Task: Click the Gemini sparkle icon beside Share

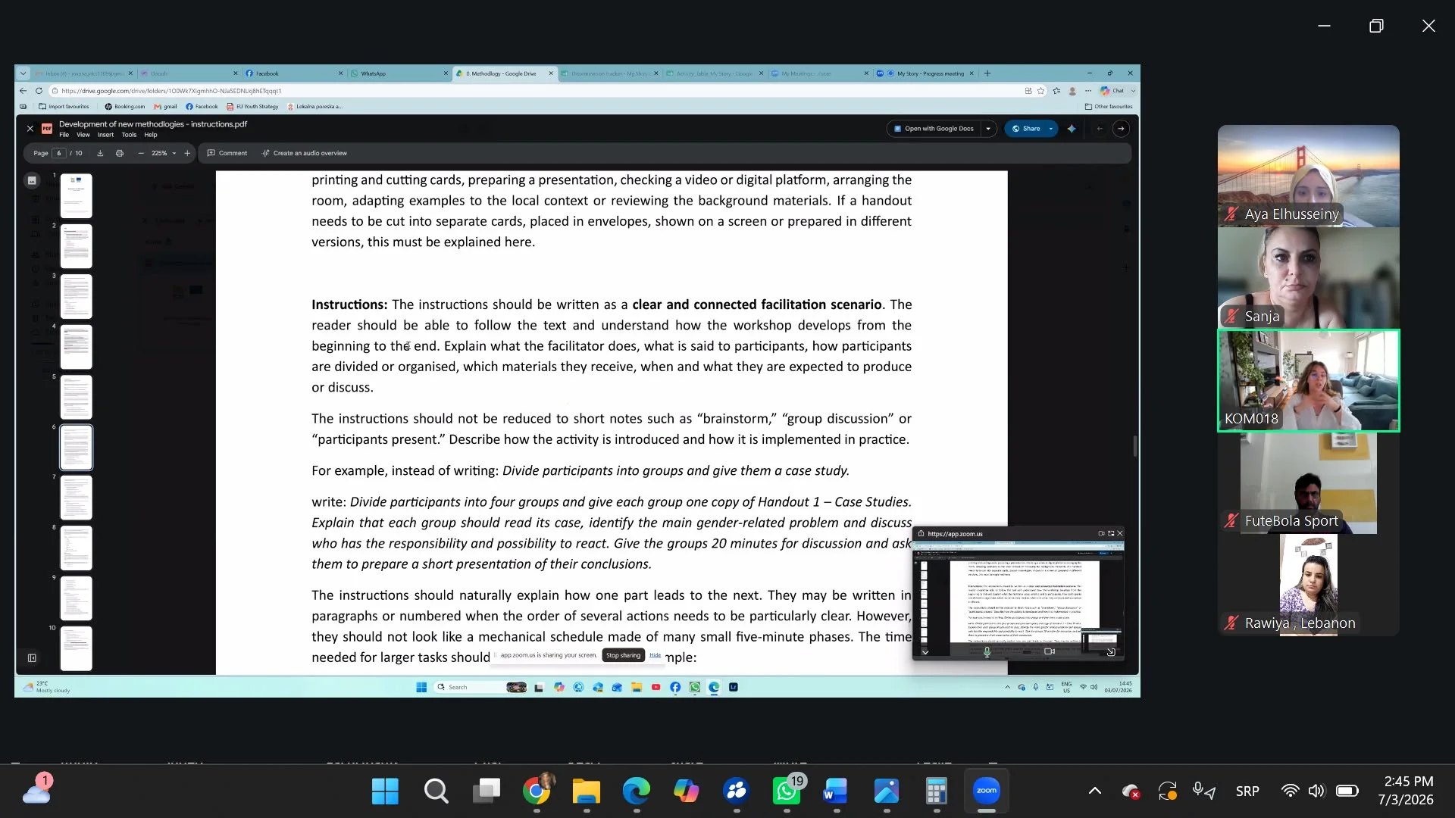Action: pos(1072,129)
